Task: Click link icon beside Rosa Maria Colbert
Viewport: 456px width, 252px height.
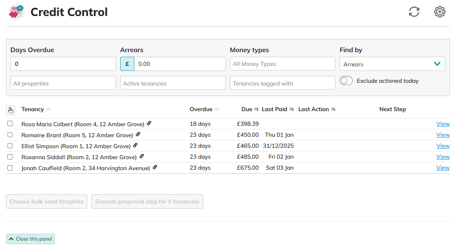Action: [149, 123]
